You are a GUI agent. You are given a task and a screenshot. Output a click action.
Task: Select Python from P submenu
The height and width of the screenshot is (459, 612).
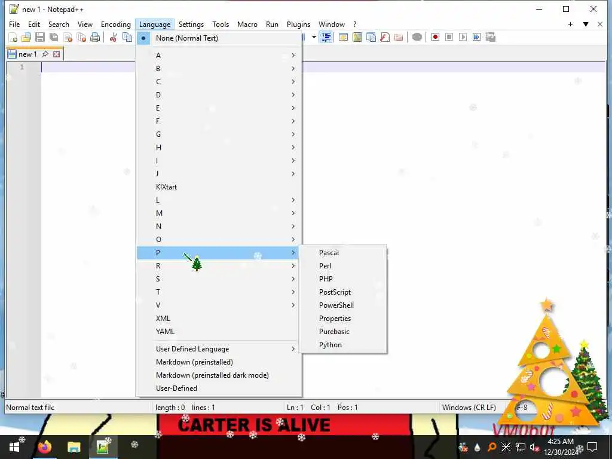tap(342, 345)
